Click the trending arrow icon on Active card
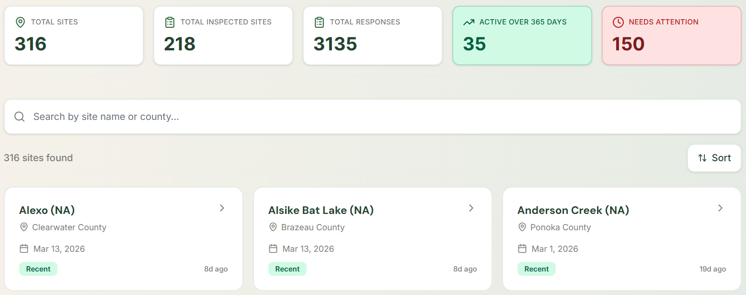The width and height of the screenshot is (746, 295). (469, 22)
